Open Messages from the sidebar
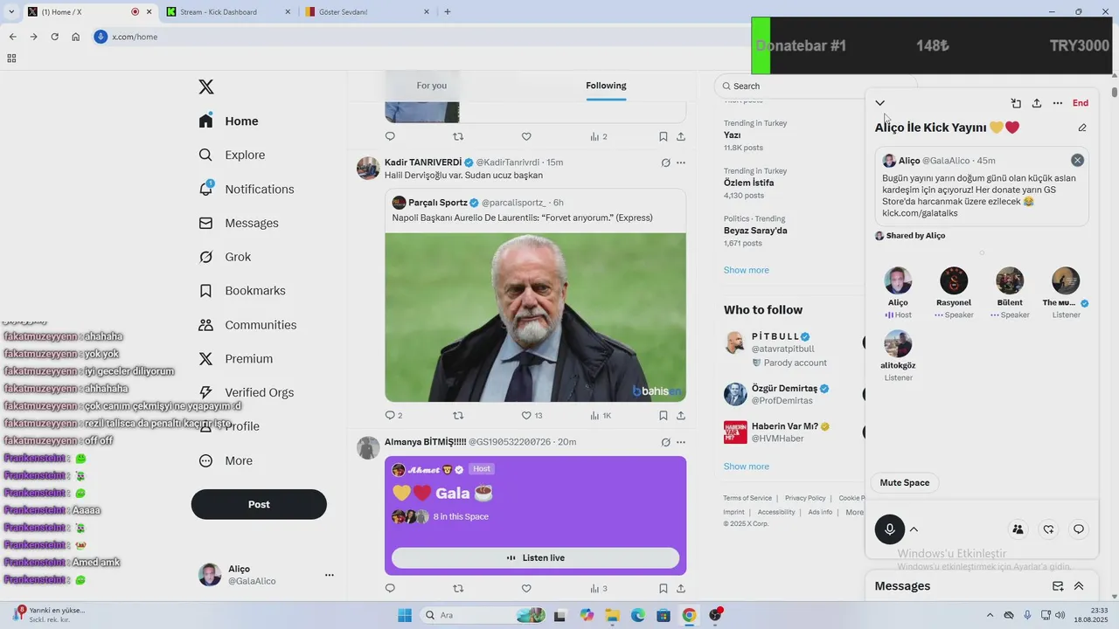Screen dimensions: 1119x629 pyautogui.click(x=239, y=223)
